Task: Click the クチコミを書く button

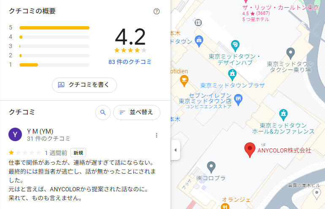Action: (84, 85)
